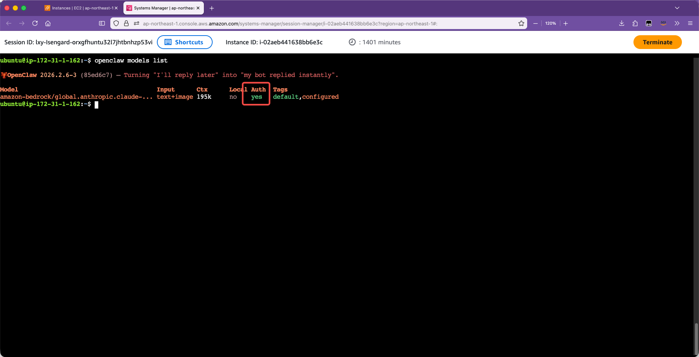Open the Firefox hamburger application menu
699x357 pixels.
coord(690,23)
